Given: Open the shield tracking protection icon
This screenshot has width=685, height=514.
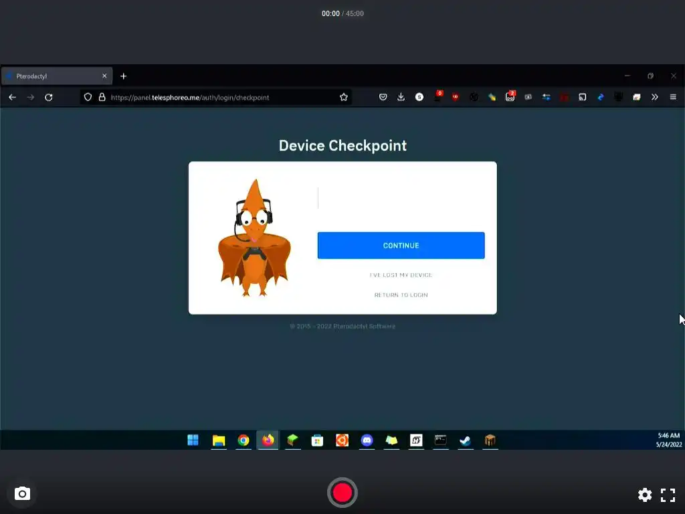Looking at the screenshot, I should click(88, 97).
